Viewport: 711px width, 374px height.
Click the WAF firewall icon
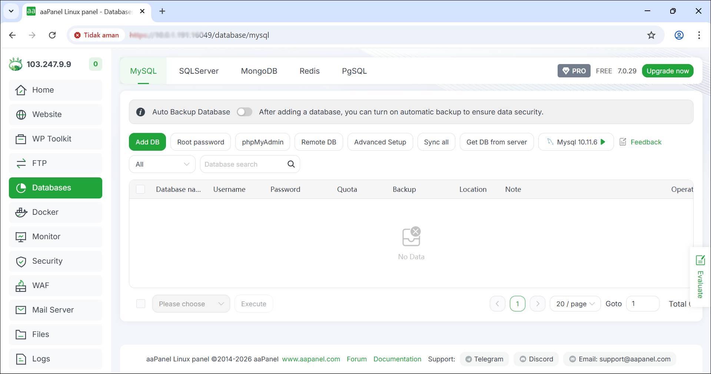[x=21, y=286]
